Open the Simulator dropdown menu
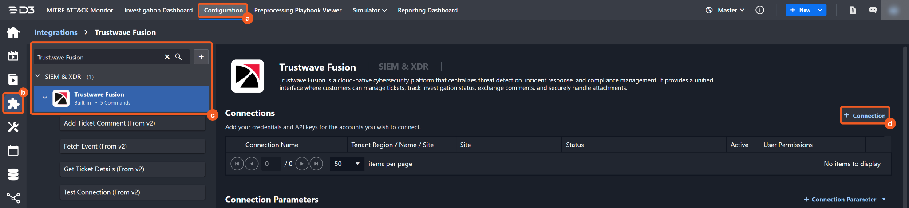Screen dimensions: 909x208 pos(369,10)
